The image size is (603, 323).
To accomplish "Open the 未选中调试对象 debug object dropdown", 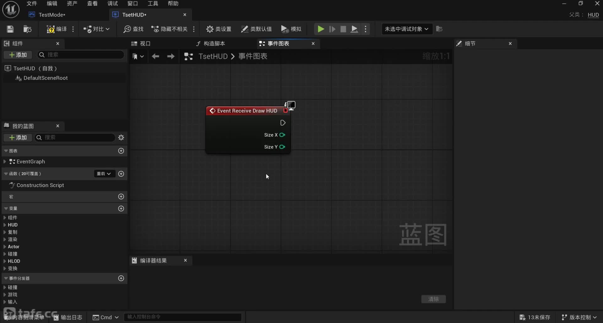I will 406,29.
